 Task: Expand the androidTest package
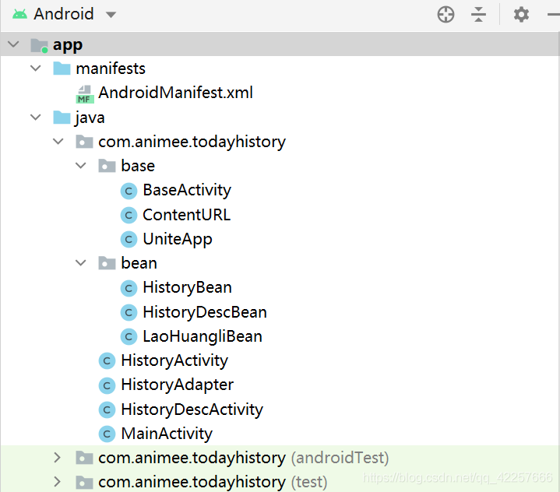[x=58, y=458]
